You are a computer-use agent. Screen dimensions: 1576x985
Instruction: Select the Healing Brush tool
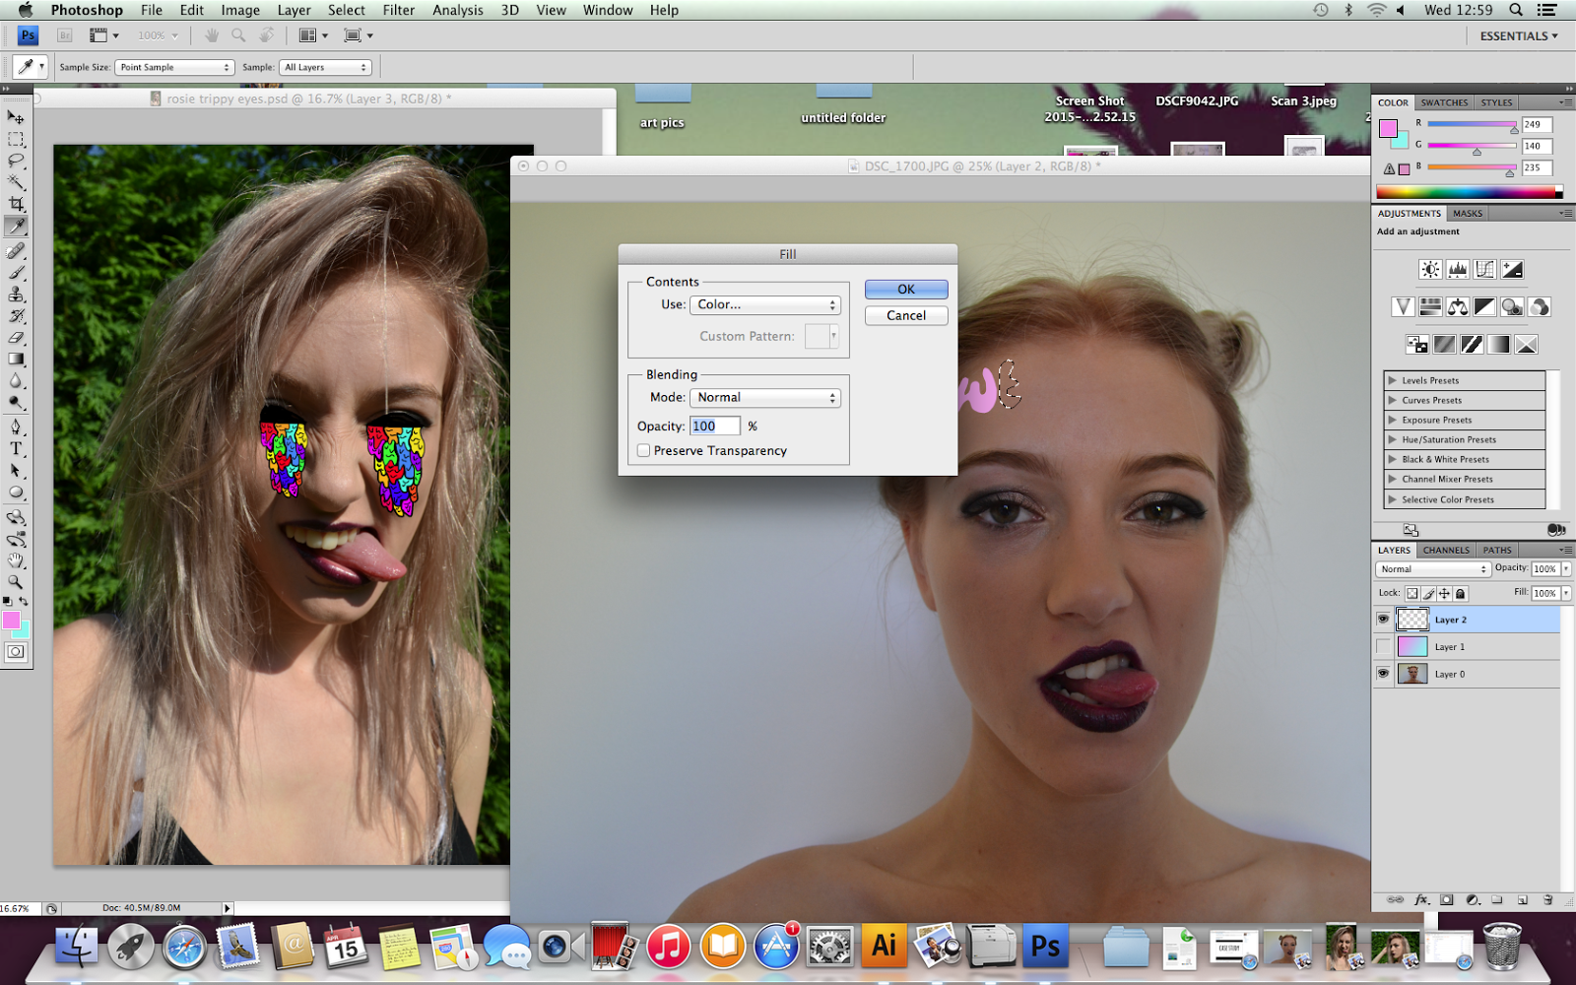click(16, 251)
